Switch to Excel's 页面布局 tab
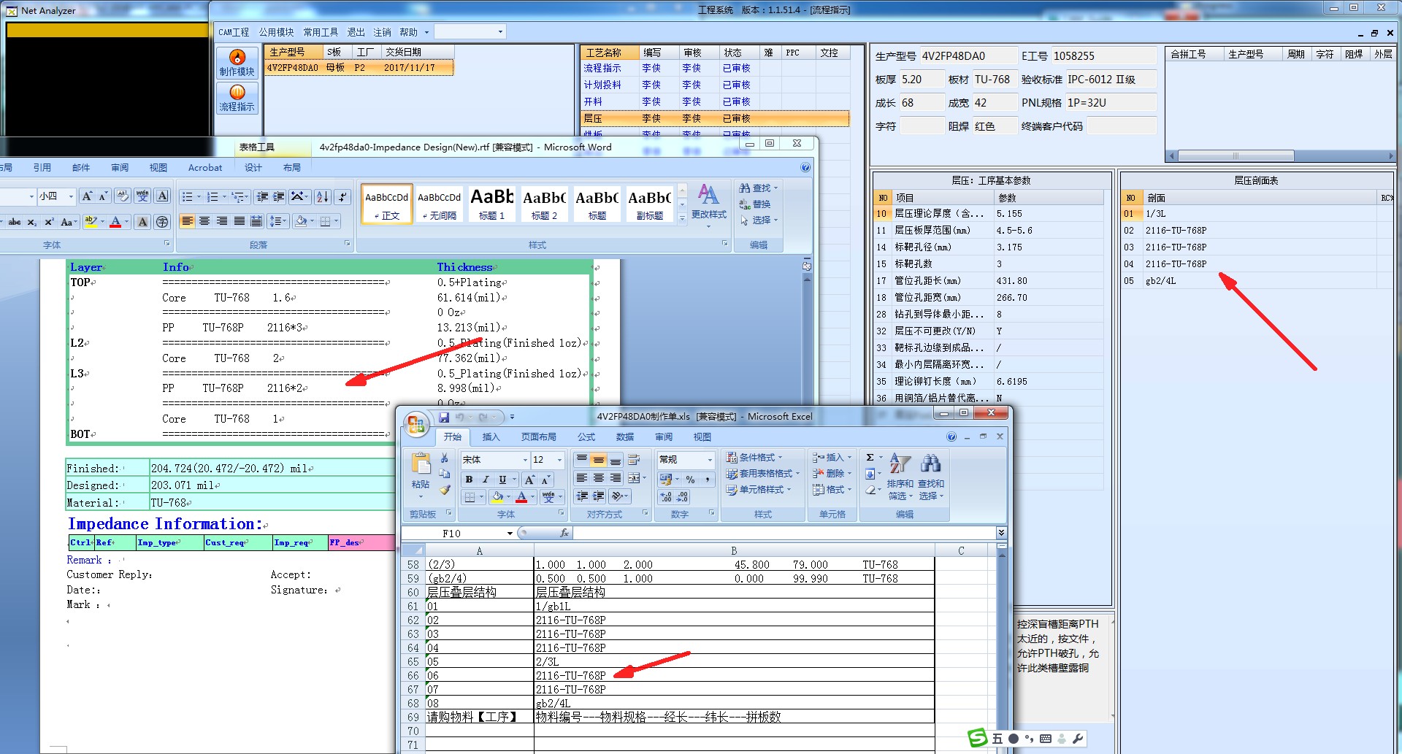Viewport: 1402px width, 754px height. [538, 437]
